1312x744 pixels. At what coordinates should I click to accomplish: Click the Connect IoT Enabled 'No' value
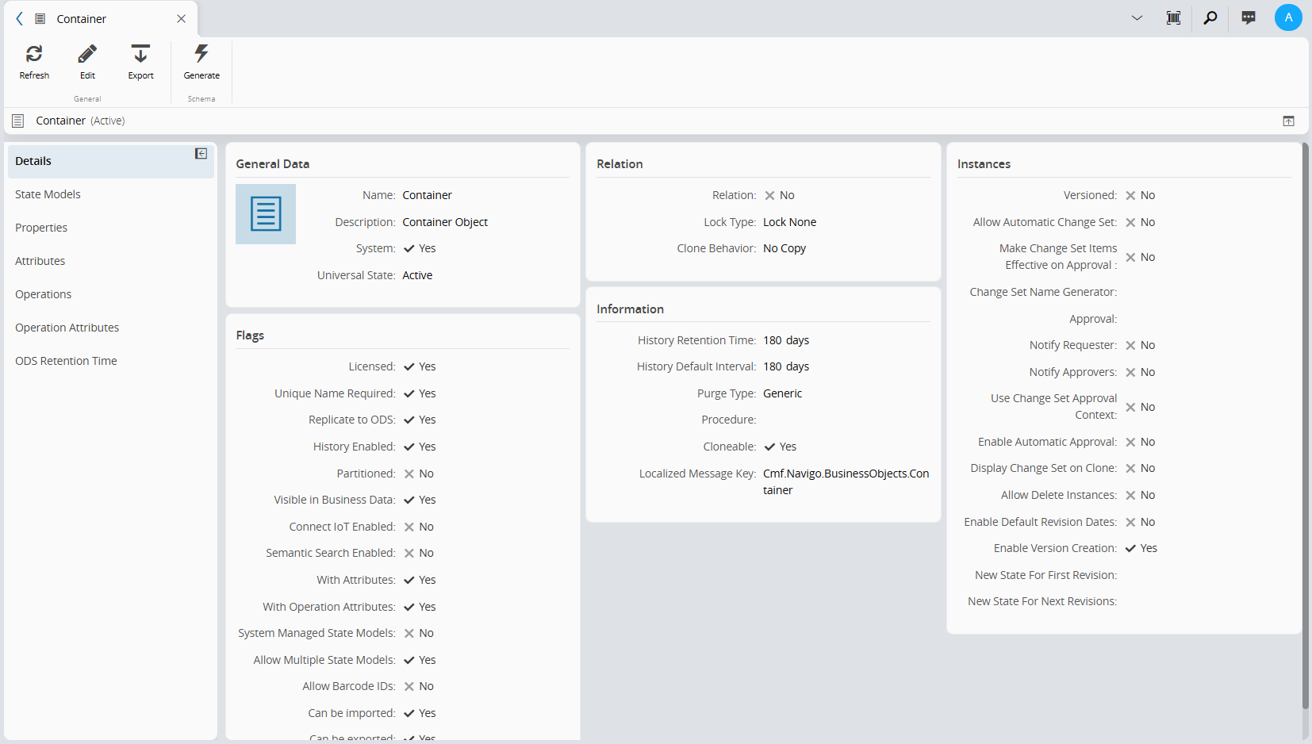[419, 527]
